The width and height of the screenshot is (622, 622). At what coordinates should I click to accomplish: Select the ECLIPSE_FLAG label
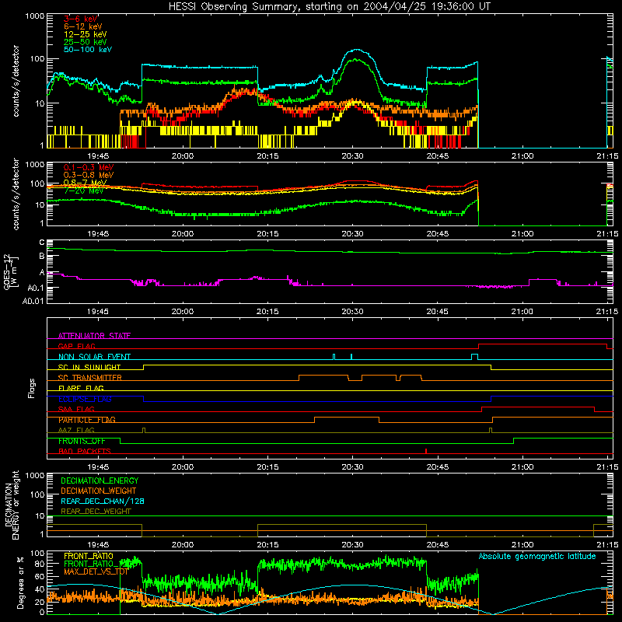(x=85, y=399)
